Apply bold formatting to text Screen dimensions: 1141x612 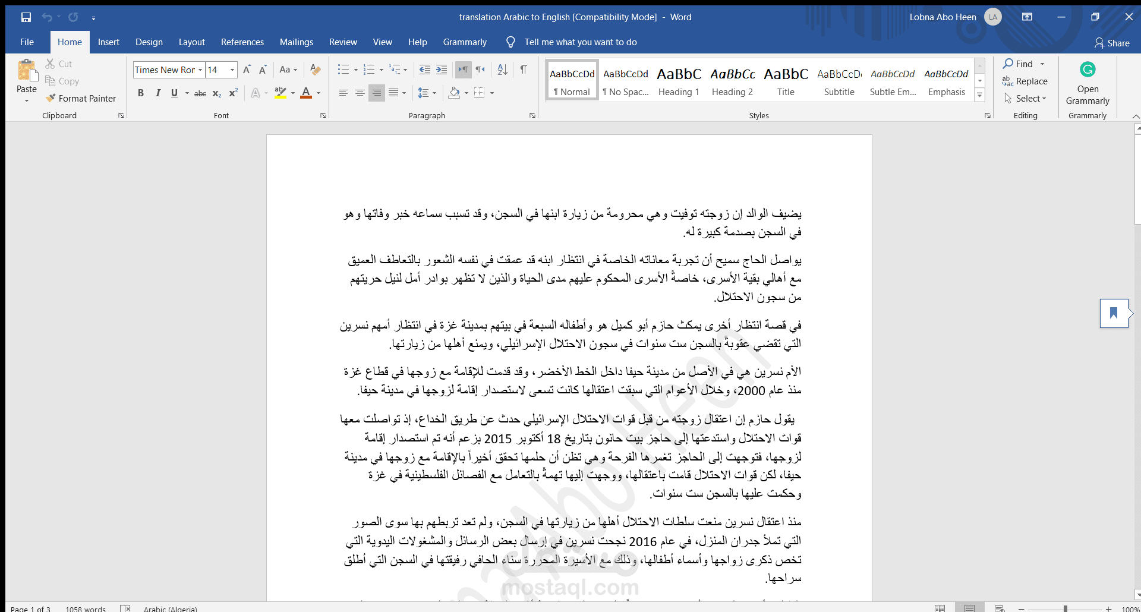pyautogui.click(x=141, y=93)
